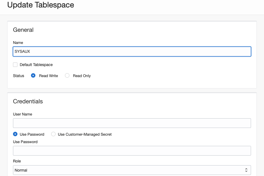Screen dimensions: 264x176
Task: Click the Read Write label text
Action: [x=49, y=76]
